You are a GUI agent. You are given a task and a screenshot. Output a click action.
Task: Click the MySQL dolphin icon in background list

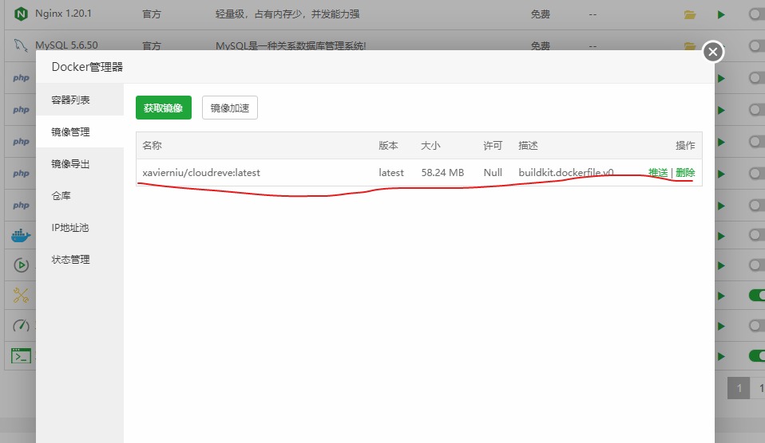[x=21, y=45]
